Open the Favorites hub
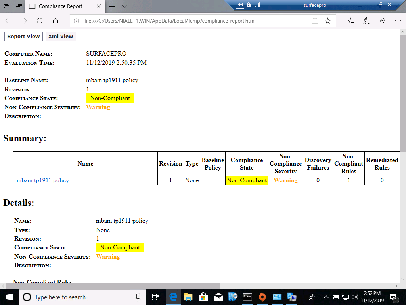Image resolution: width=406 pixels, height=305 pixels. (x=350, y=21)
